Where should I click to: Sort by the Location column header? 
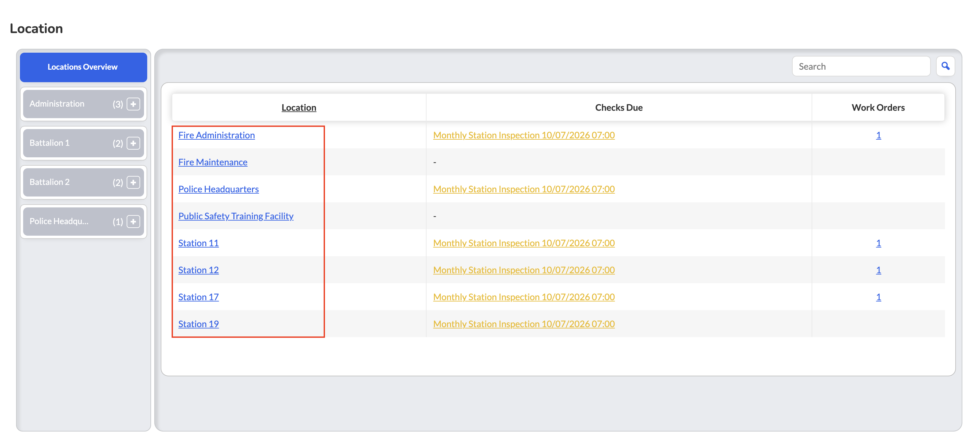[x=299, y=108]
